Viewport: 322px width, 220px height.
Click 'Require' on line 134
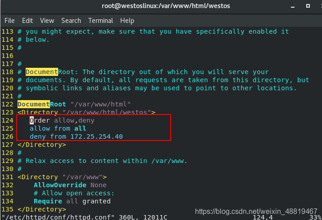pos(48,202)
